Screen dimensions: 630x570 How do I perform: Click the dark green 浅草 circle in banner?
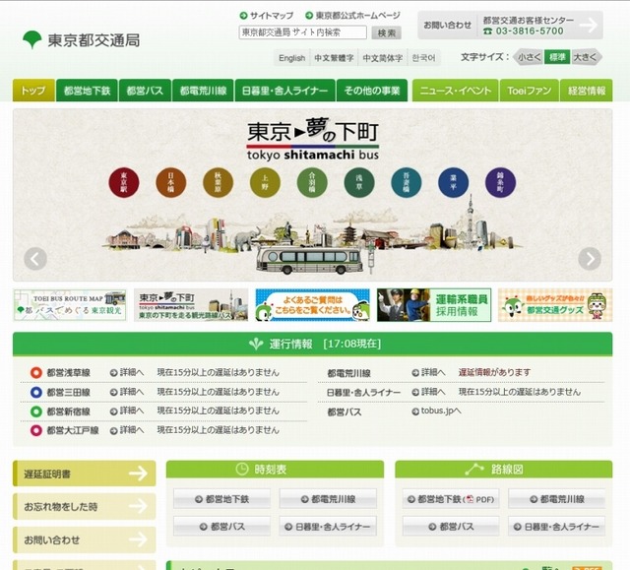click(359, 182)
